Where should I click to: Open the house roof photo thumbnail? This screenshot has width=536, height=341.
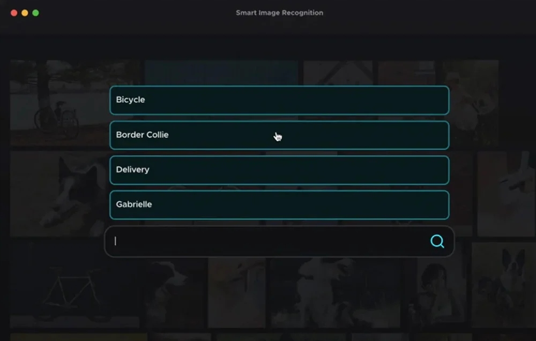[x=338, y=73]
